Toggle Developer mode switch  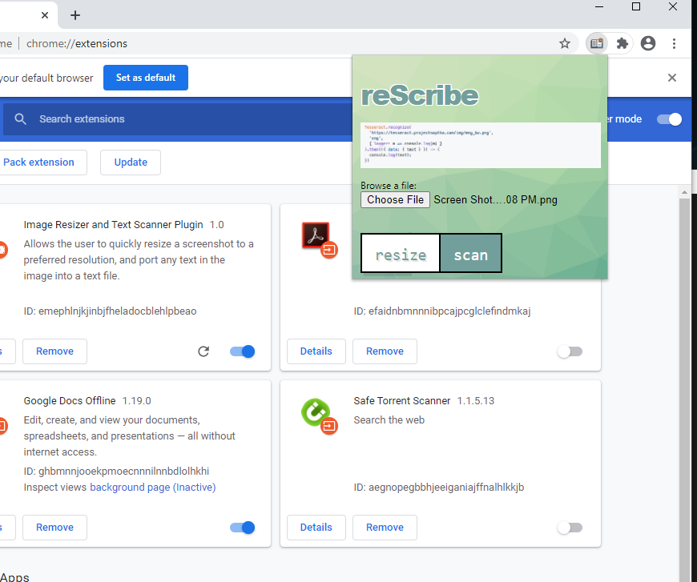[x=670, y=119]
